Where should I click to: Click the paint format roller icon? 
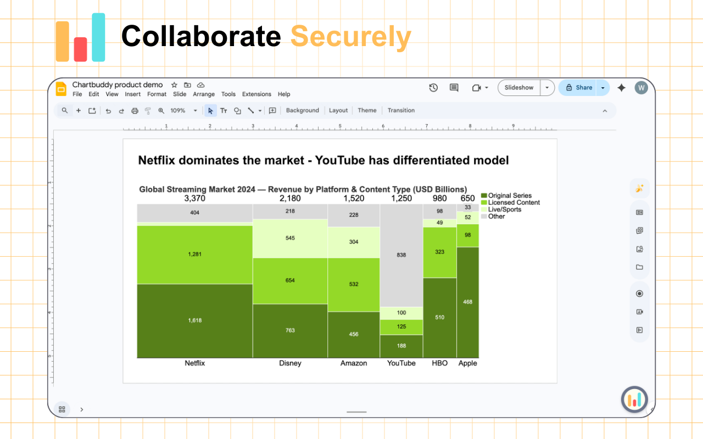pyautogui.click(x=148, y=111)
